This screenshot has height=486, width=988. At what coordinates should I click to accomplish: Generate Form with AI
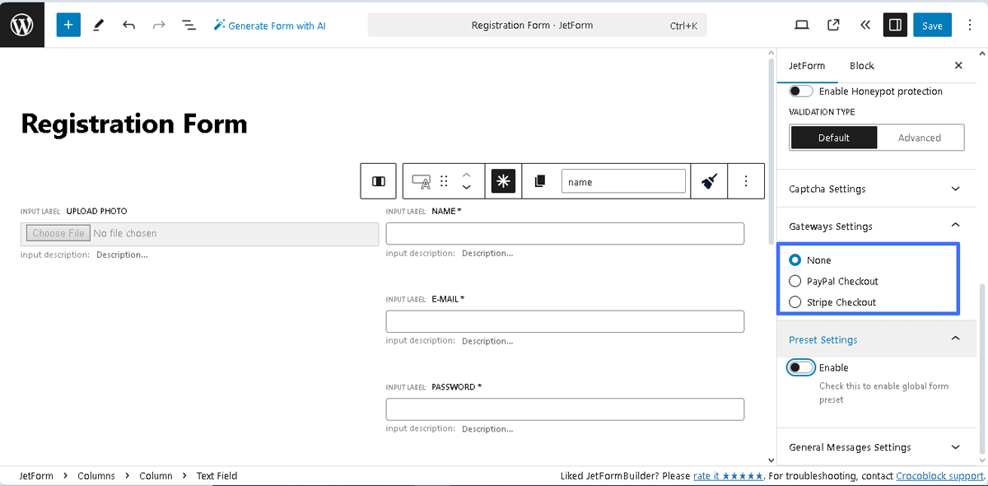pyautogui.click(x=269, y=26)
